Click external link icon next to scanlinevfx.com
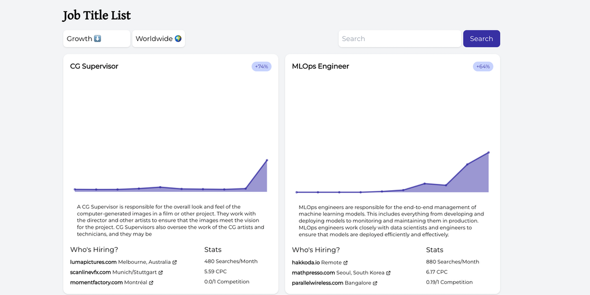The height and width of the screenshot is (295, 590). tap(161, 273)
